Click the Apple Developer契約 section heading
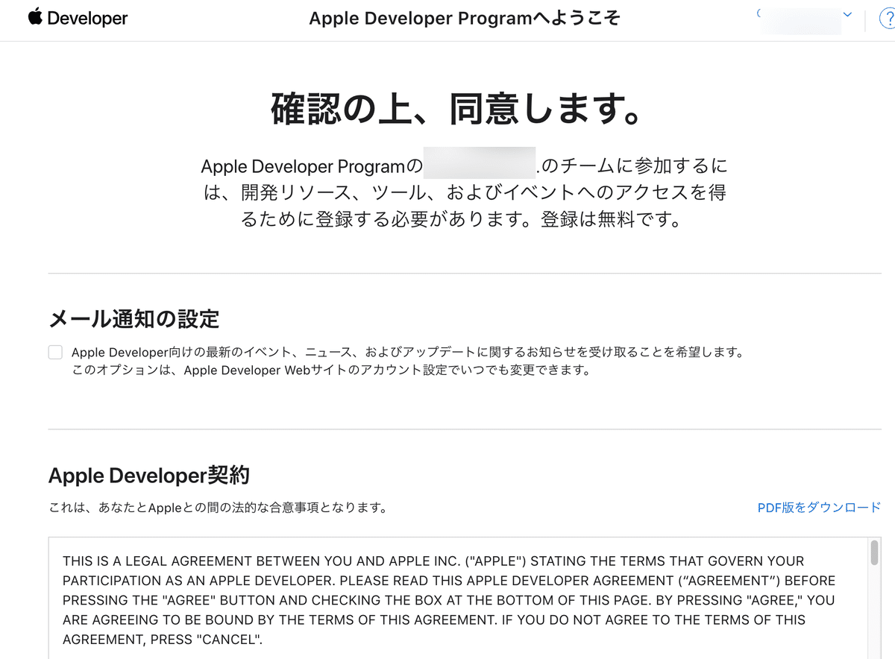The width and height of the screenshot is (895, 659). click(149, 475)
